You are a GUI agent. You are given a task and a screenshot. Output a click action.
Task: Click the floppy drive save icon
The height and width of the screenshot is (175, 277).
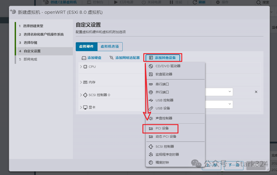pyautogui.click(x=151, y=74)
